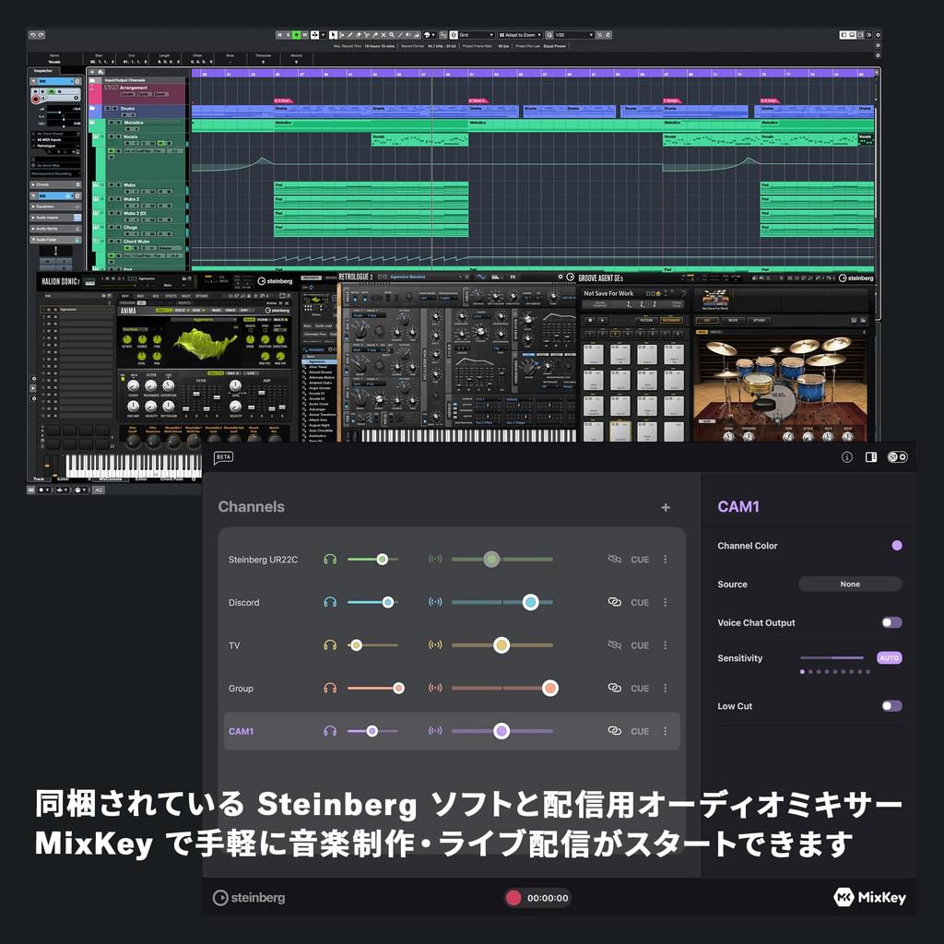Click the Group channel stream volume slider knob

[x=550, y=688]
